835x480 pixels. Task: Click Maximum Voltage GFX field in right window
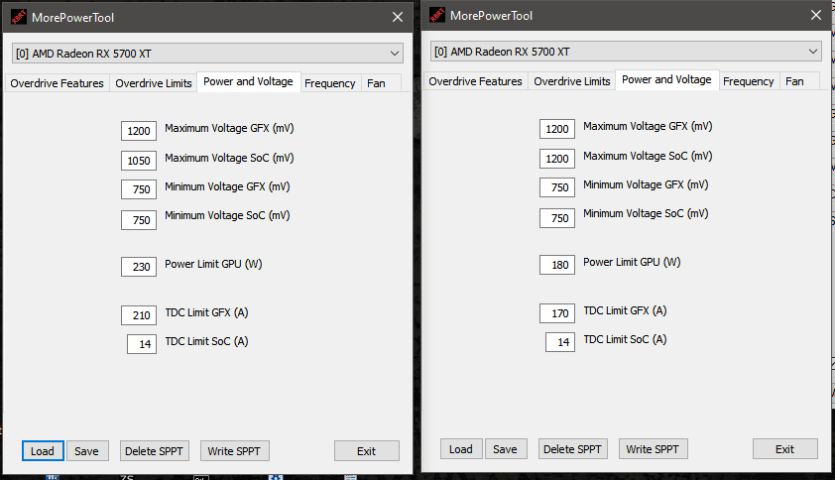(557, 128)
